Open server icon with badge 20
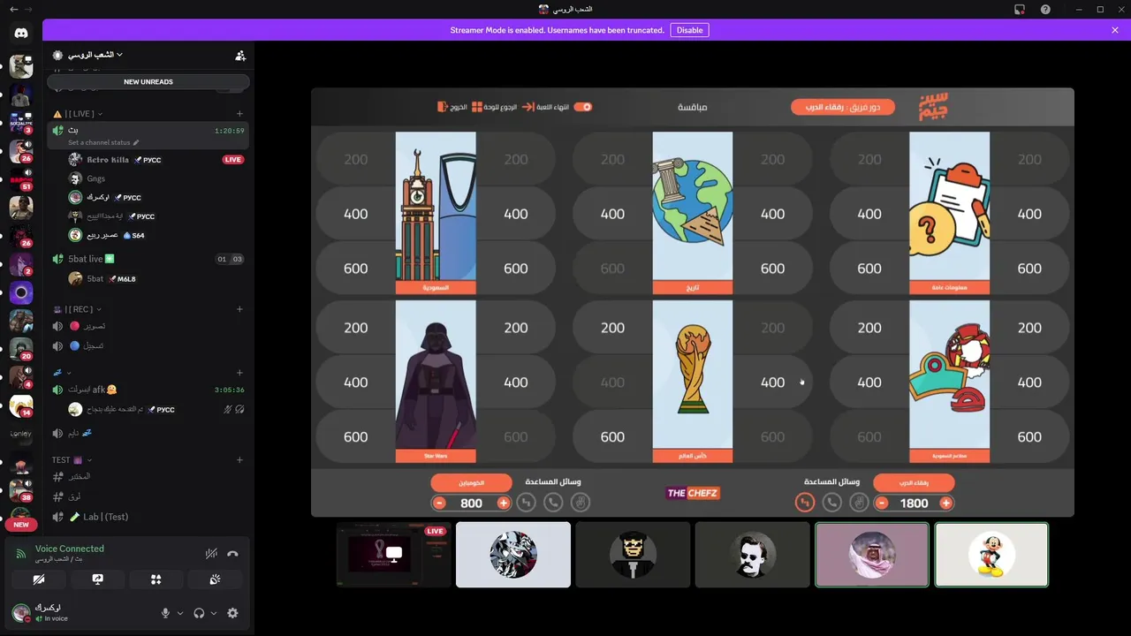This screenshot has height=636, width=1131. click(x=21, y=349)
